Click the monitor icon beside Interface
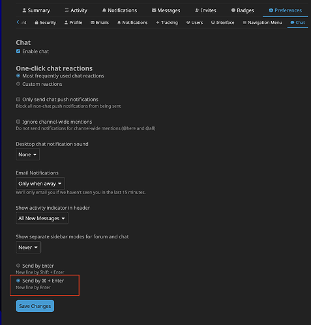The image size is (311, 325). [213, 22]
